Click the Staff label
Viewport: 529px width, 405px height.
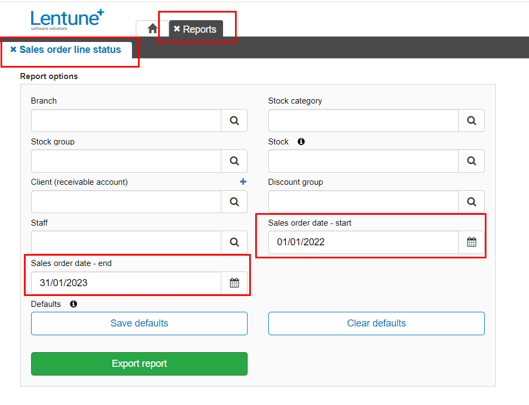39,223
